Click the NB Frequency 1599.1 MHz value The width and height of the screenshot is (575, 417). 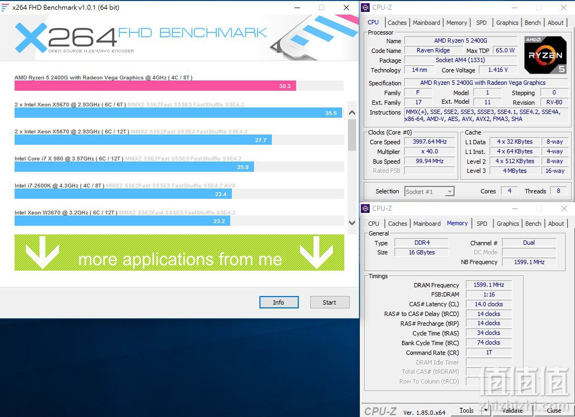(x=529, y=262)
